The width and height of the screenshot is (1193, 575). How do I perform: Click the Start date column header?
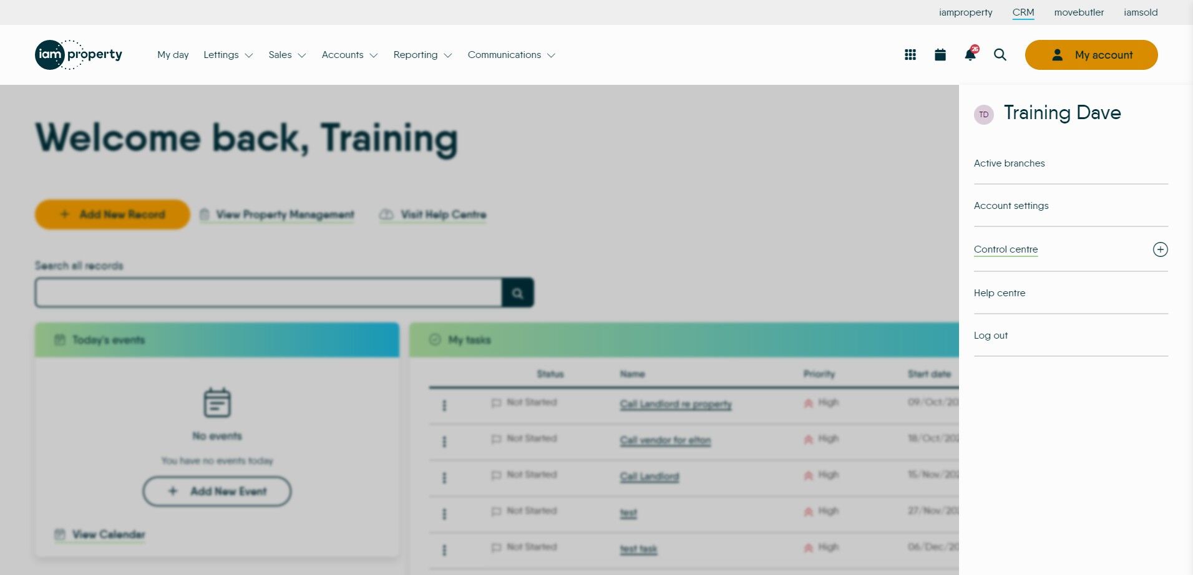pos(929,374)
